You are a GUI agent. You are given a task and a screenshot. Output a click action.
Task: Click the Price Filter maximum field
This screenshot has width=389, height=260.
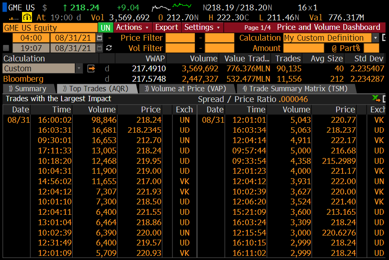point(219,38)
